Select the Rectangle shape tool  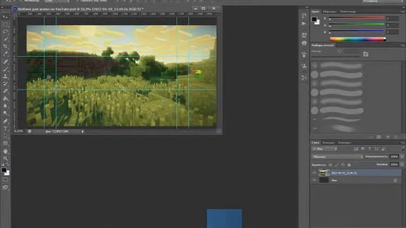5,143
